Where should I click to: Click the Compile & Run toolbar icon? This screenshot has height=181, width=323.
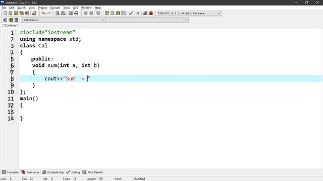[x=118, y=14]
